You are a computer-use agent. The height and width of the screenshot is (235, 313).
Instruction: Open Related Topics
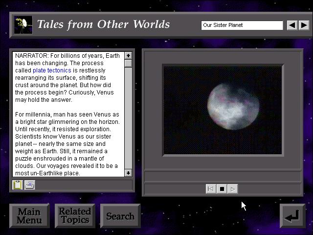tap(75, 216)
